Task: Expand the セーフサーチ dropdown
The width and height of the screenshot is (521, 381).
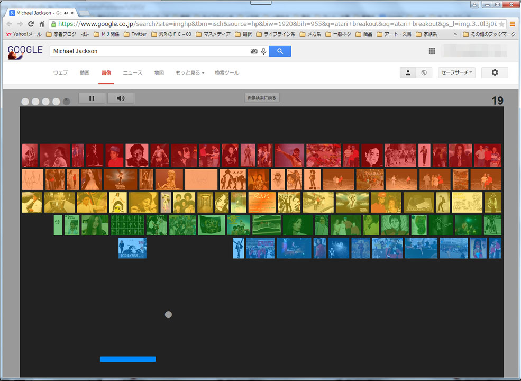Action: [x=456, y=72]
